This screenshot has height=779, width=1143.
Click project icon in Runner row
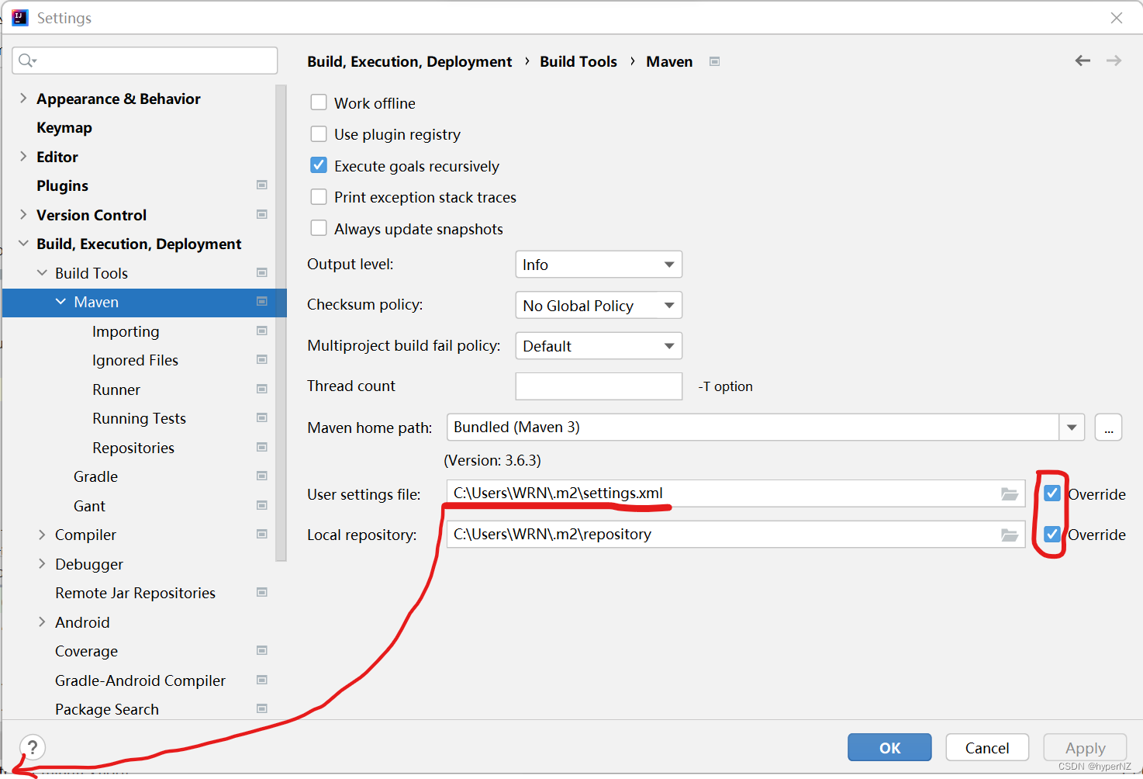pyautogui.click(x=262, y=389)
